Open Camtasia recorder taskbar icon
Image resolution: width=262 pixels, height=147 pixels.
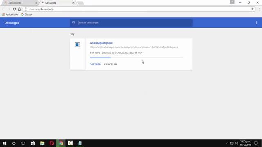pyautogui.click(x=70, y=143)
